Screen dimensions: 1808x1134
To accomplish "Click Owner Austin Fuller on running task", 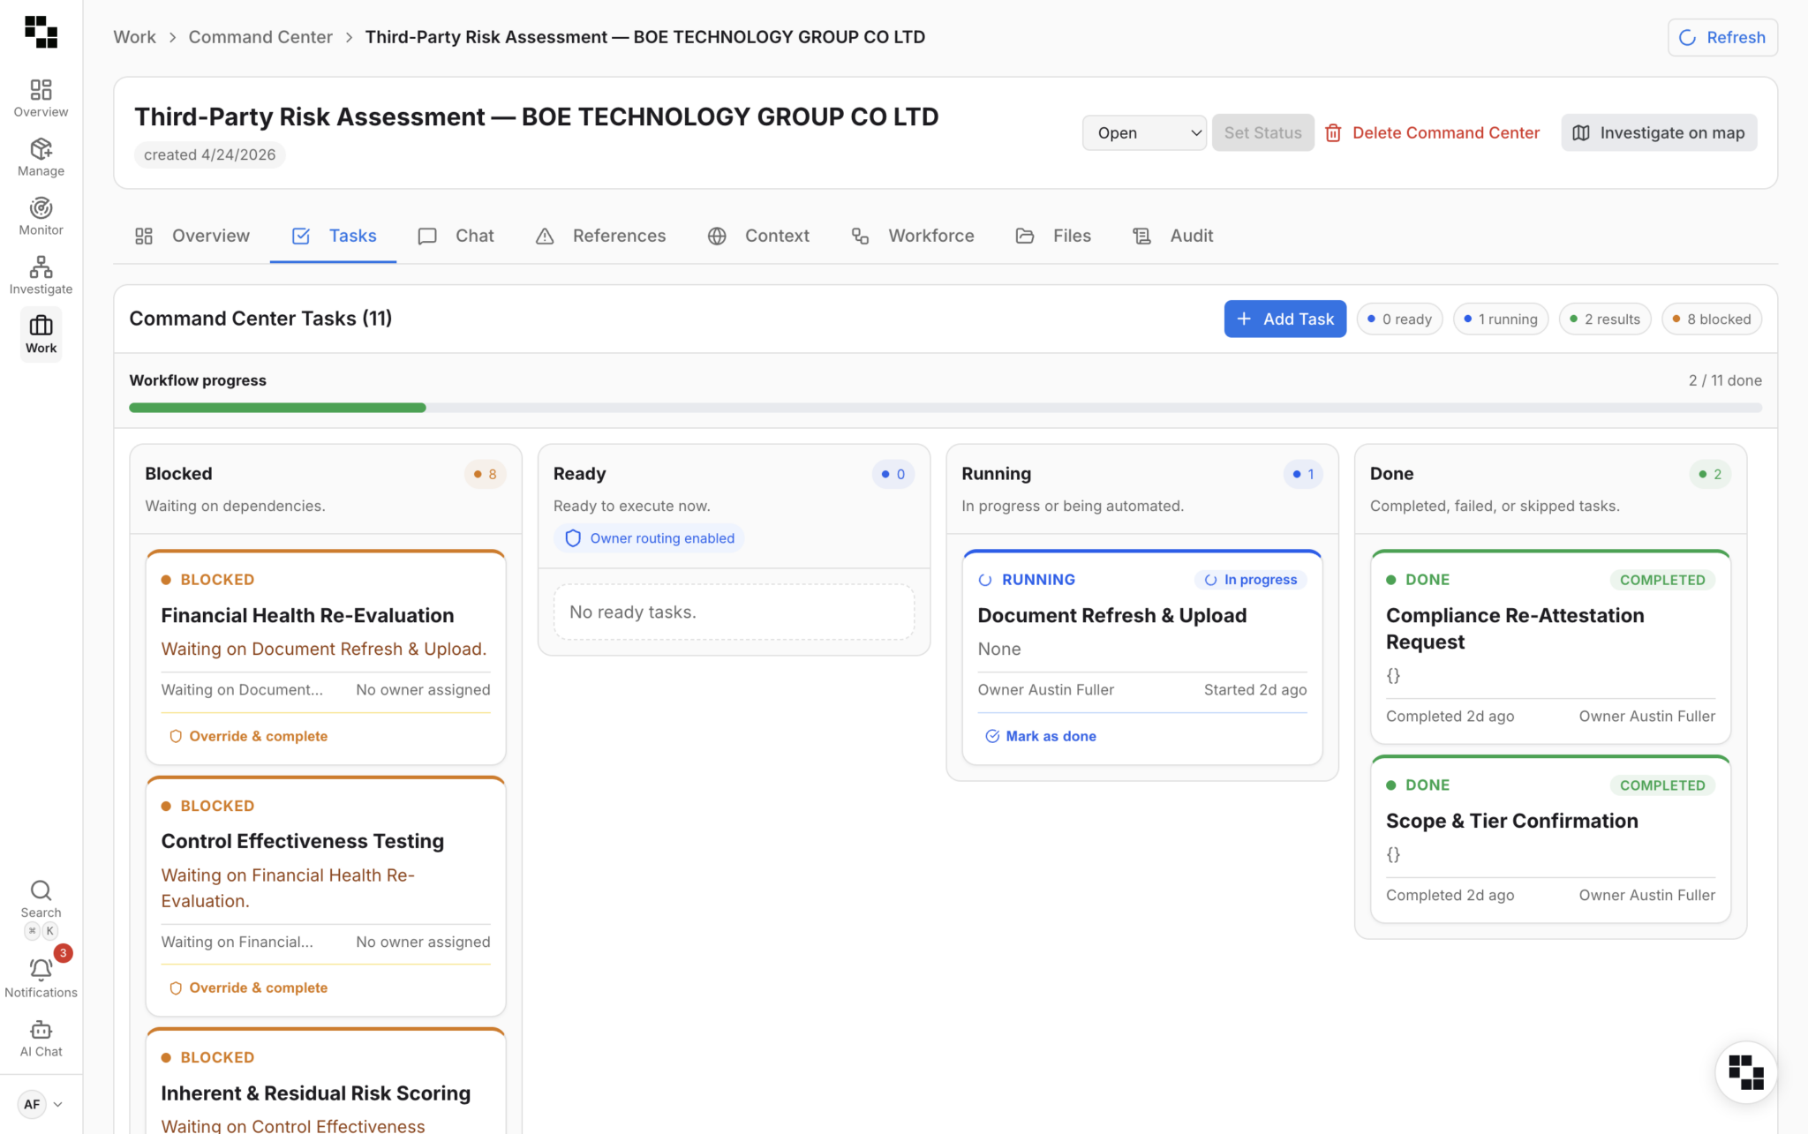I will [1045, 689].
